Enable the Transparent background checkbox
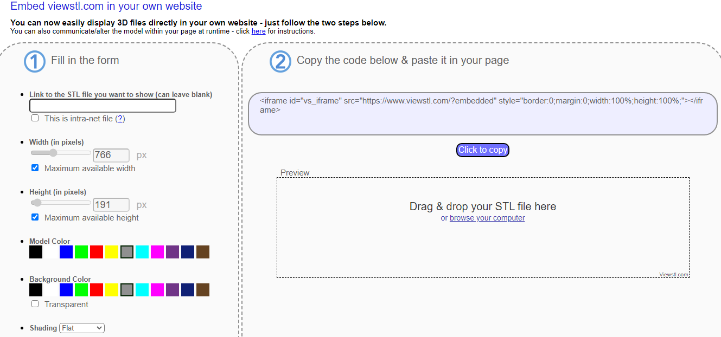This screenshot has width=721, height=337. point(35,304)
